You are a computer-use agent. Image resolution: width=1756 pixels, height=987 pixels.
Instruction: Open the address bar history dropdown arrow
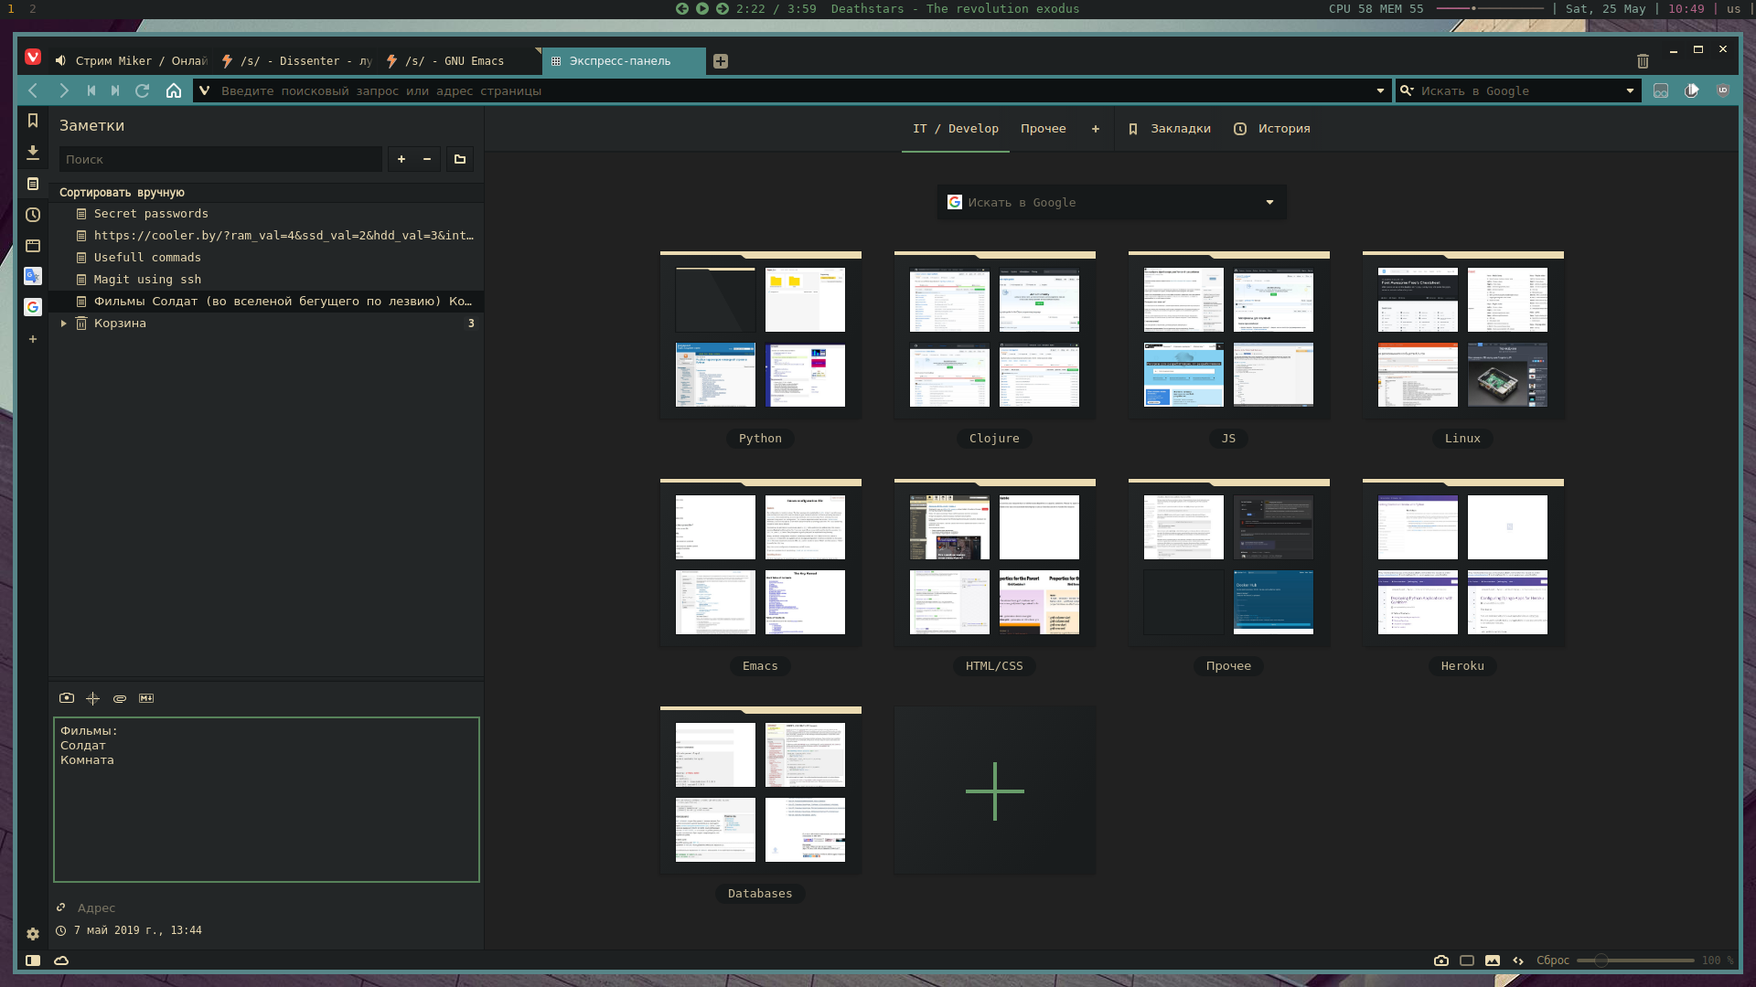[1380, 90]
